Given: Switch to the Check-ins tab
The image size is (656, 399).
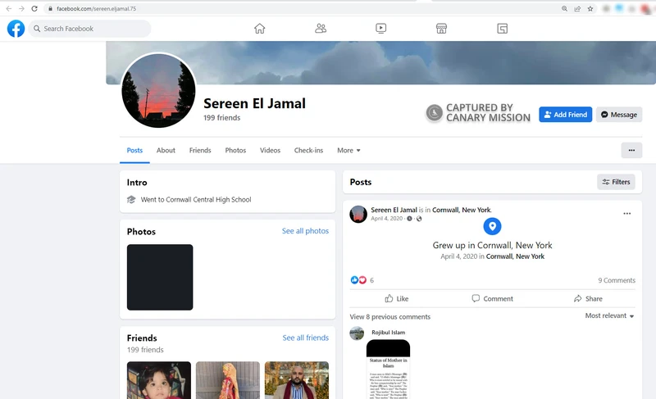Looking at the screenshot, I should pos(308,151).
